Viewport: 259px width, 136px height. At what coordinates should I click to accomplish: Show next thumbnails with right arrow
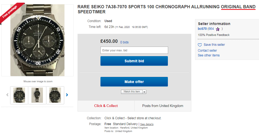[67, 95]
